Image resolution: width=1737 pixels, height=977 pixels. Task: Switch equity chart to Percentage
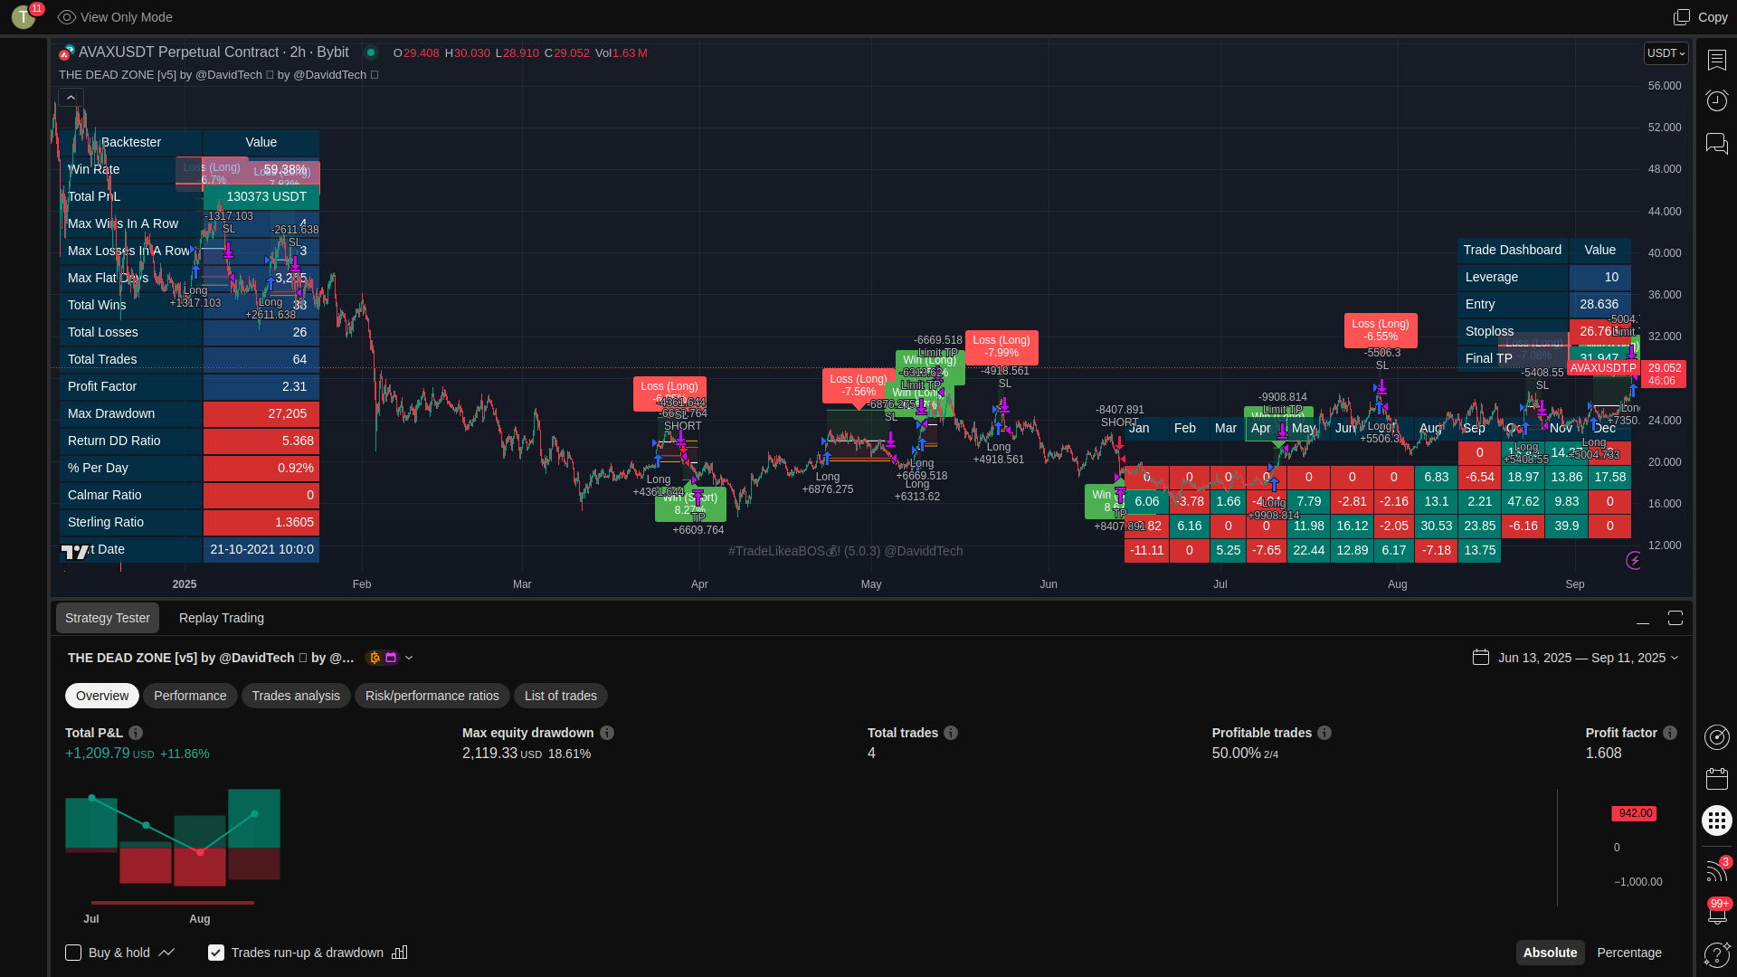coord(1628,953)
